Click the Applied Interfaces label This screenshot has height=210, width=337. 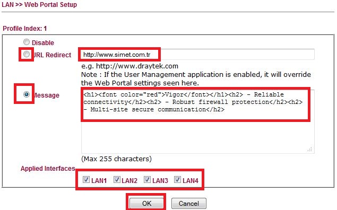click(48, 169)
